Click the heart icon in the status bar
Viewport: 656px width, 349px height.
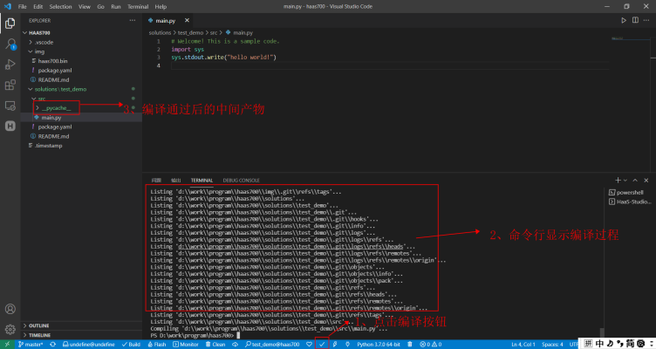[309, 345]
